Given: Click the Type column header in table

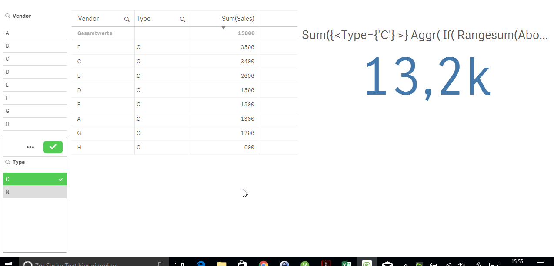Looking at the screenshot, I should 143,19.
